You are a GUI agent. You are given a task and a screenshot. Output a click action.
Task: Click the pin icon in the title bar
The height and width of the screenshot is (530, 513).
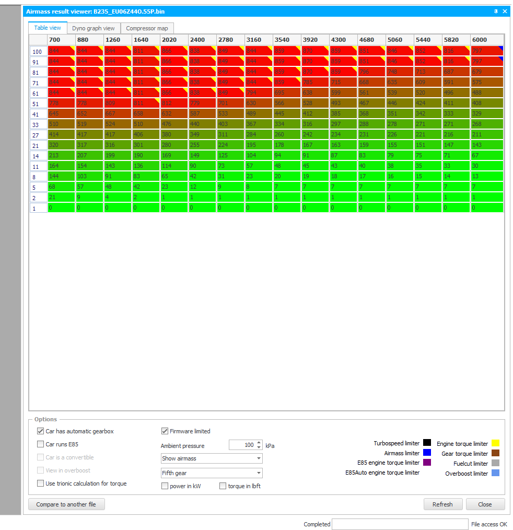pos(496,11)
